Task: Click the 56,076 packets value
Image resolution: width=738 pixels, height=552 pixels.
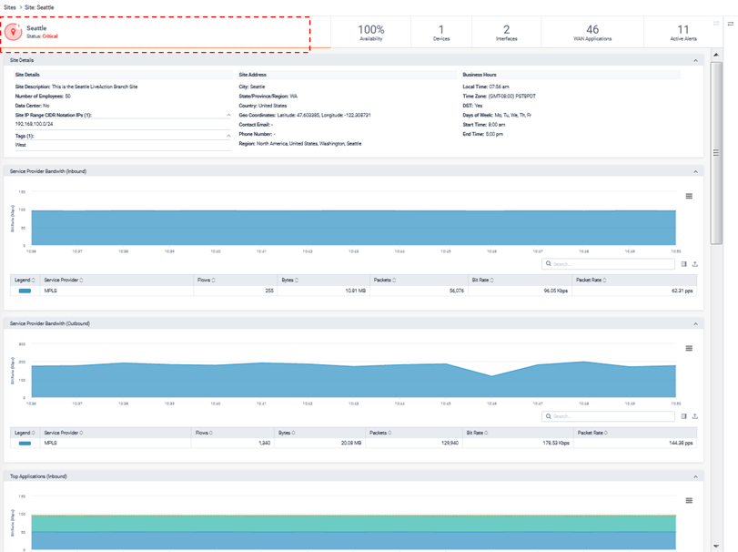Action: click(x=457, y=291)
